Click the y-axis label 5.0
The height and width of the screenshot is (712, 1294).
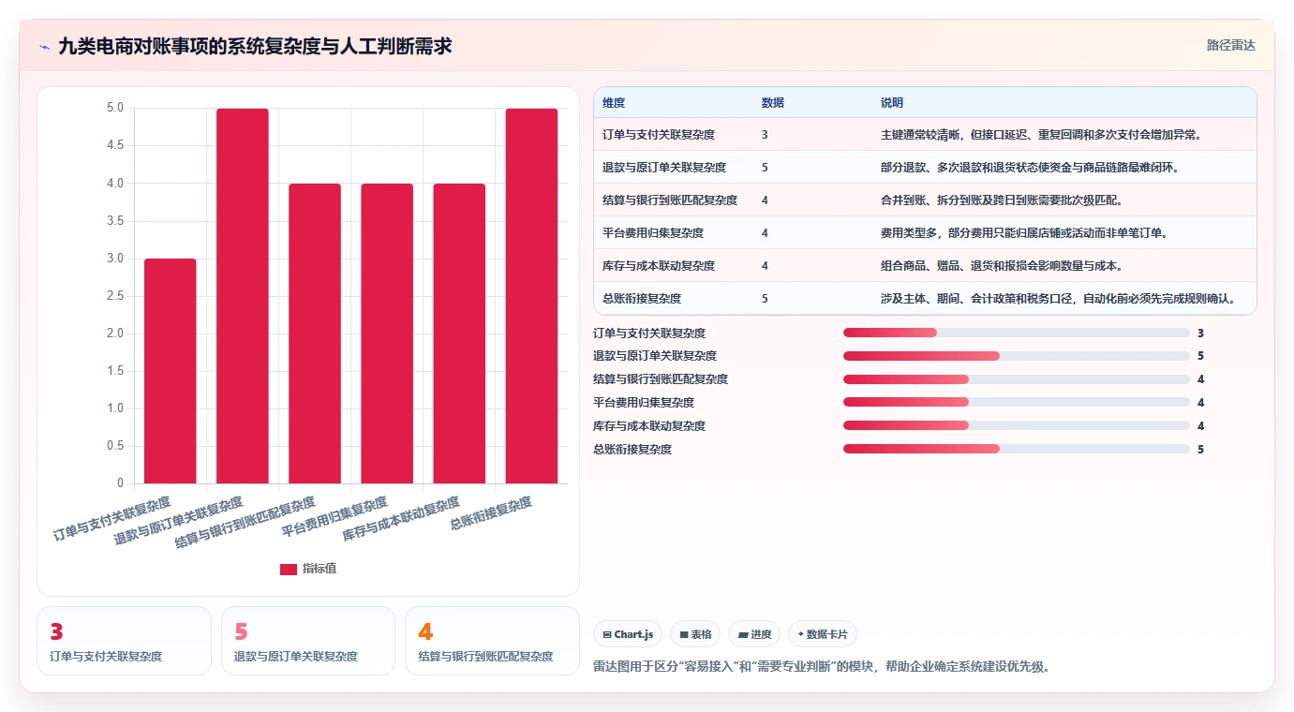[114, 109]
